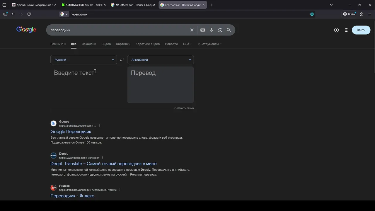Open the sidebar panel icon
This screenshot has height=211, width=375.
[5, 14]
